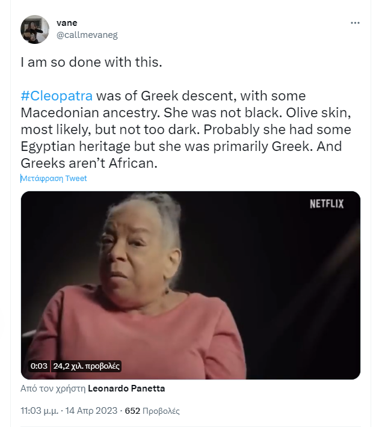The image size is (379, 427).
Task: Open the vane display name link
Action: 66,23
